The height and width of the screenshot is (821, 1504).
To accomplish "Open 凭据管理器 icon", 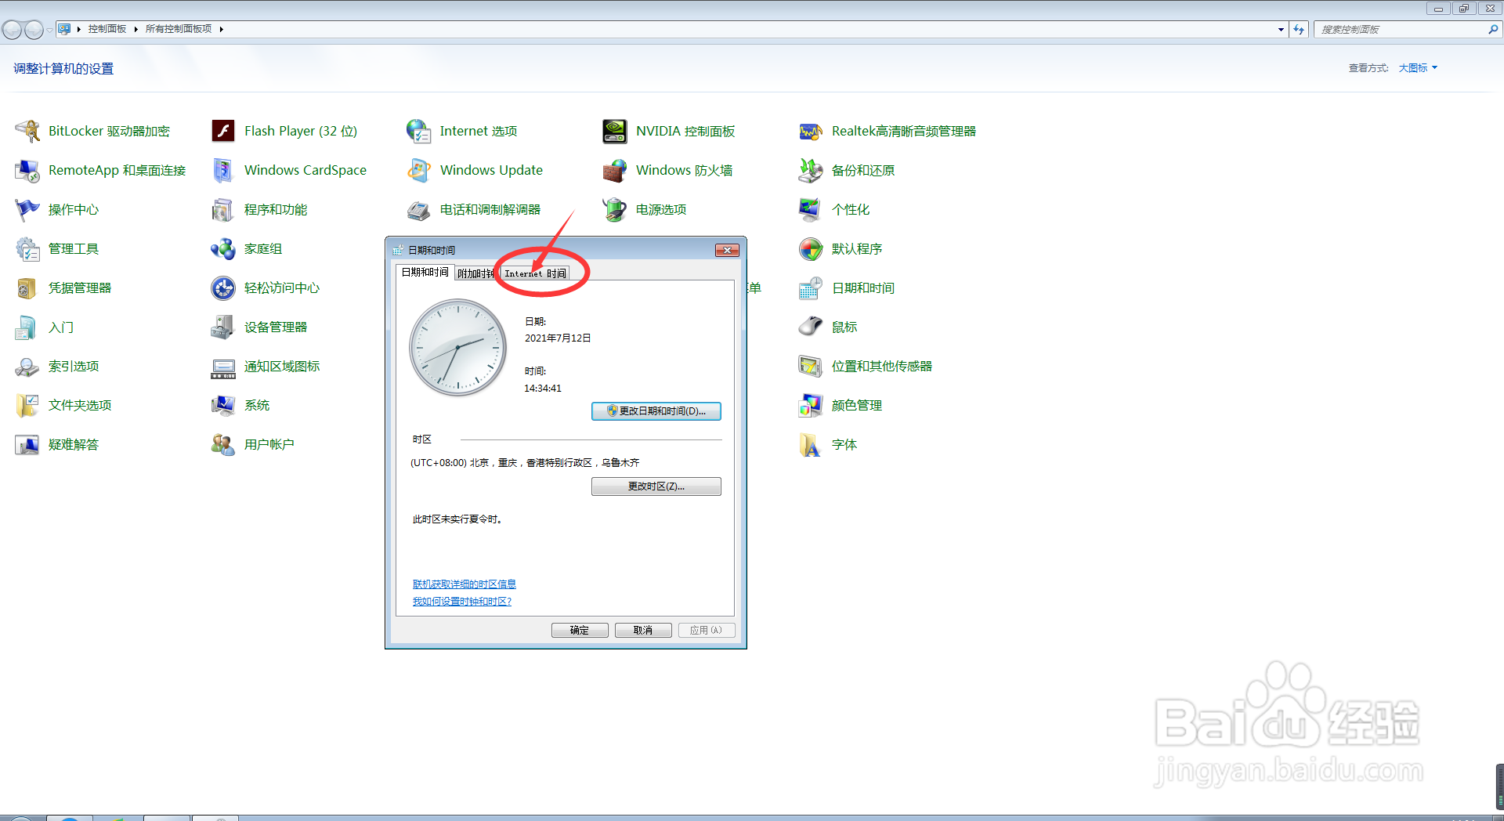I will coord(27,288).
